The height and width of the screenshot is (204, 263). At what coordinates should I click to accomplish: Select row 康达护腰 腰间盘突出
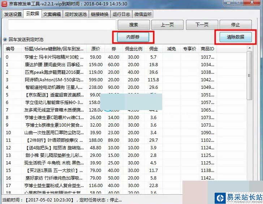pyautogui.click(x=125, y=65)
